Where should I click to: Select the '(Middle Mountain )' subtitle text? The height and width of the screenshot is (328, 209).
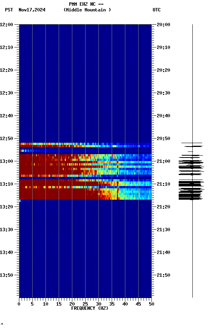(x=87, y=10)
